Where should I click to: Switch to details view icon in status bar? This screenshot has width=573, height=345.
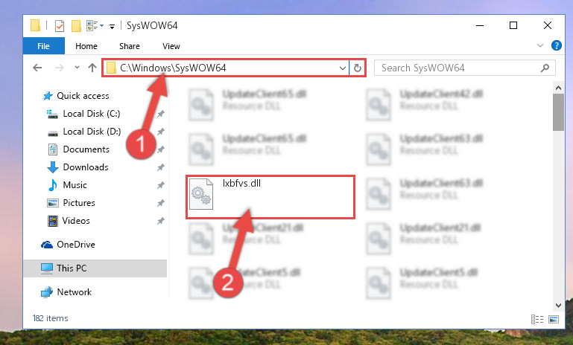pyautogui.click(x=536, y=320)
